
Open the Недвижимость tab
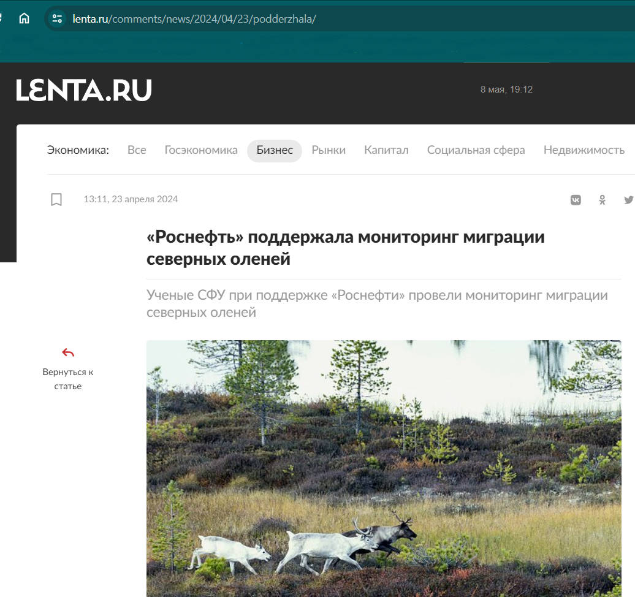coord(584,150)
